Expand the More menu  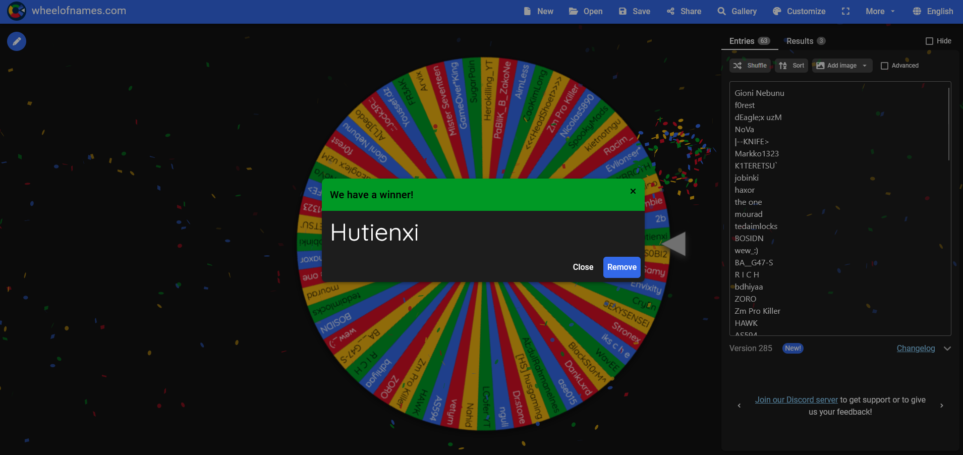880,11
